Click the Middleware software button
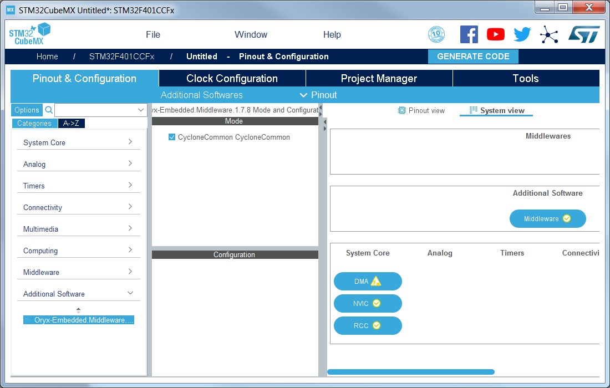Screen dimensions: 610x388 coord(548,218)
